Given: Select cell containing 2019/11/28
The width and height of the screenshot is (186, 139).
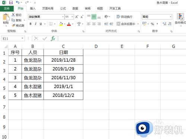Looking at the screenshot, I should (63, 60).
